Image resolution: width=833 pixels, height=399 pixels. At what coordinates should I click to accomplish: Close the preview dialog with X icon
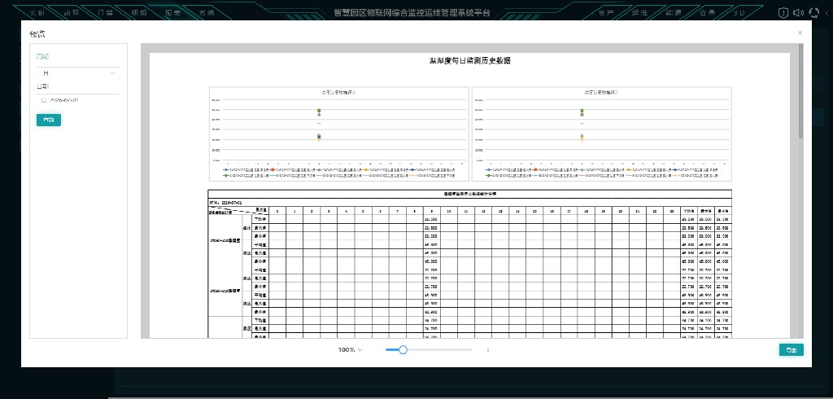tap(800, 33)
